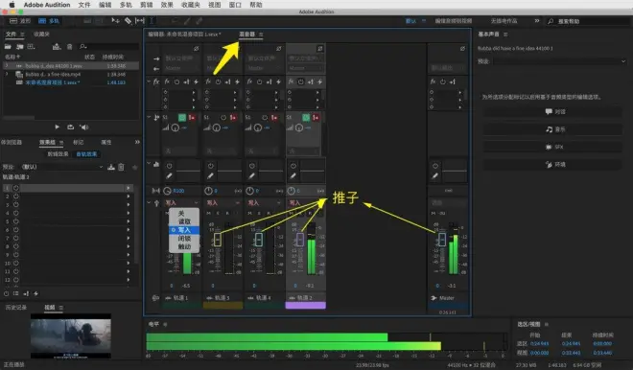633x370 pixels.
Task: Select the Slip tool in the top toolbar
Action: [x=140, y=20]
